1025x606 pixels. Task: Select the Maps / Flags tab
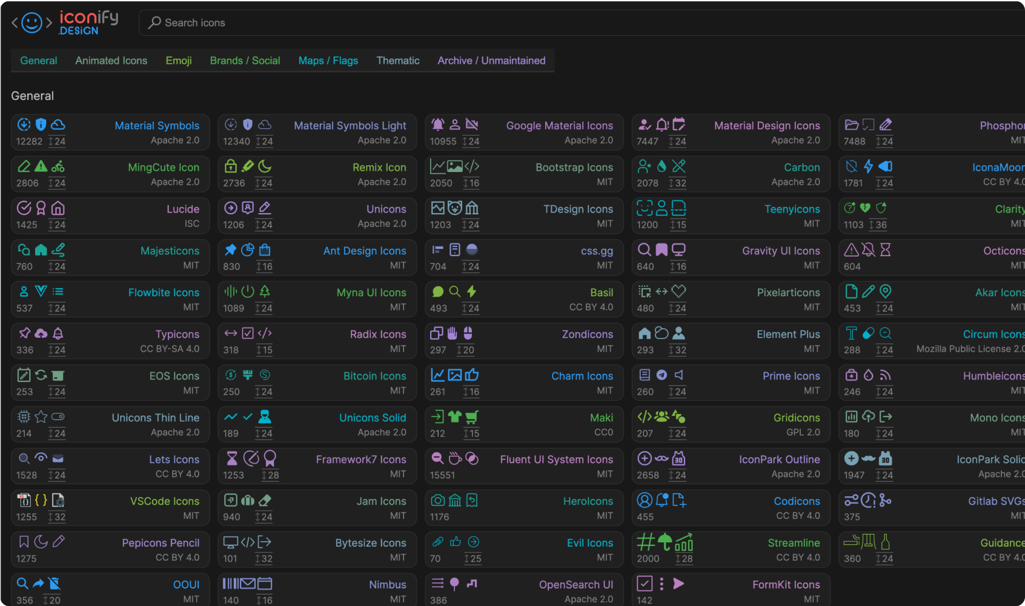pyautogui.click(x=328, y=61)
